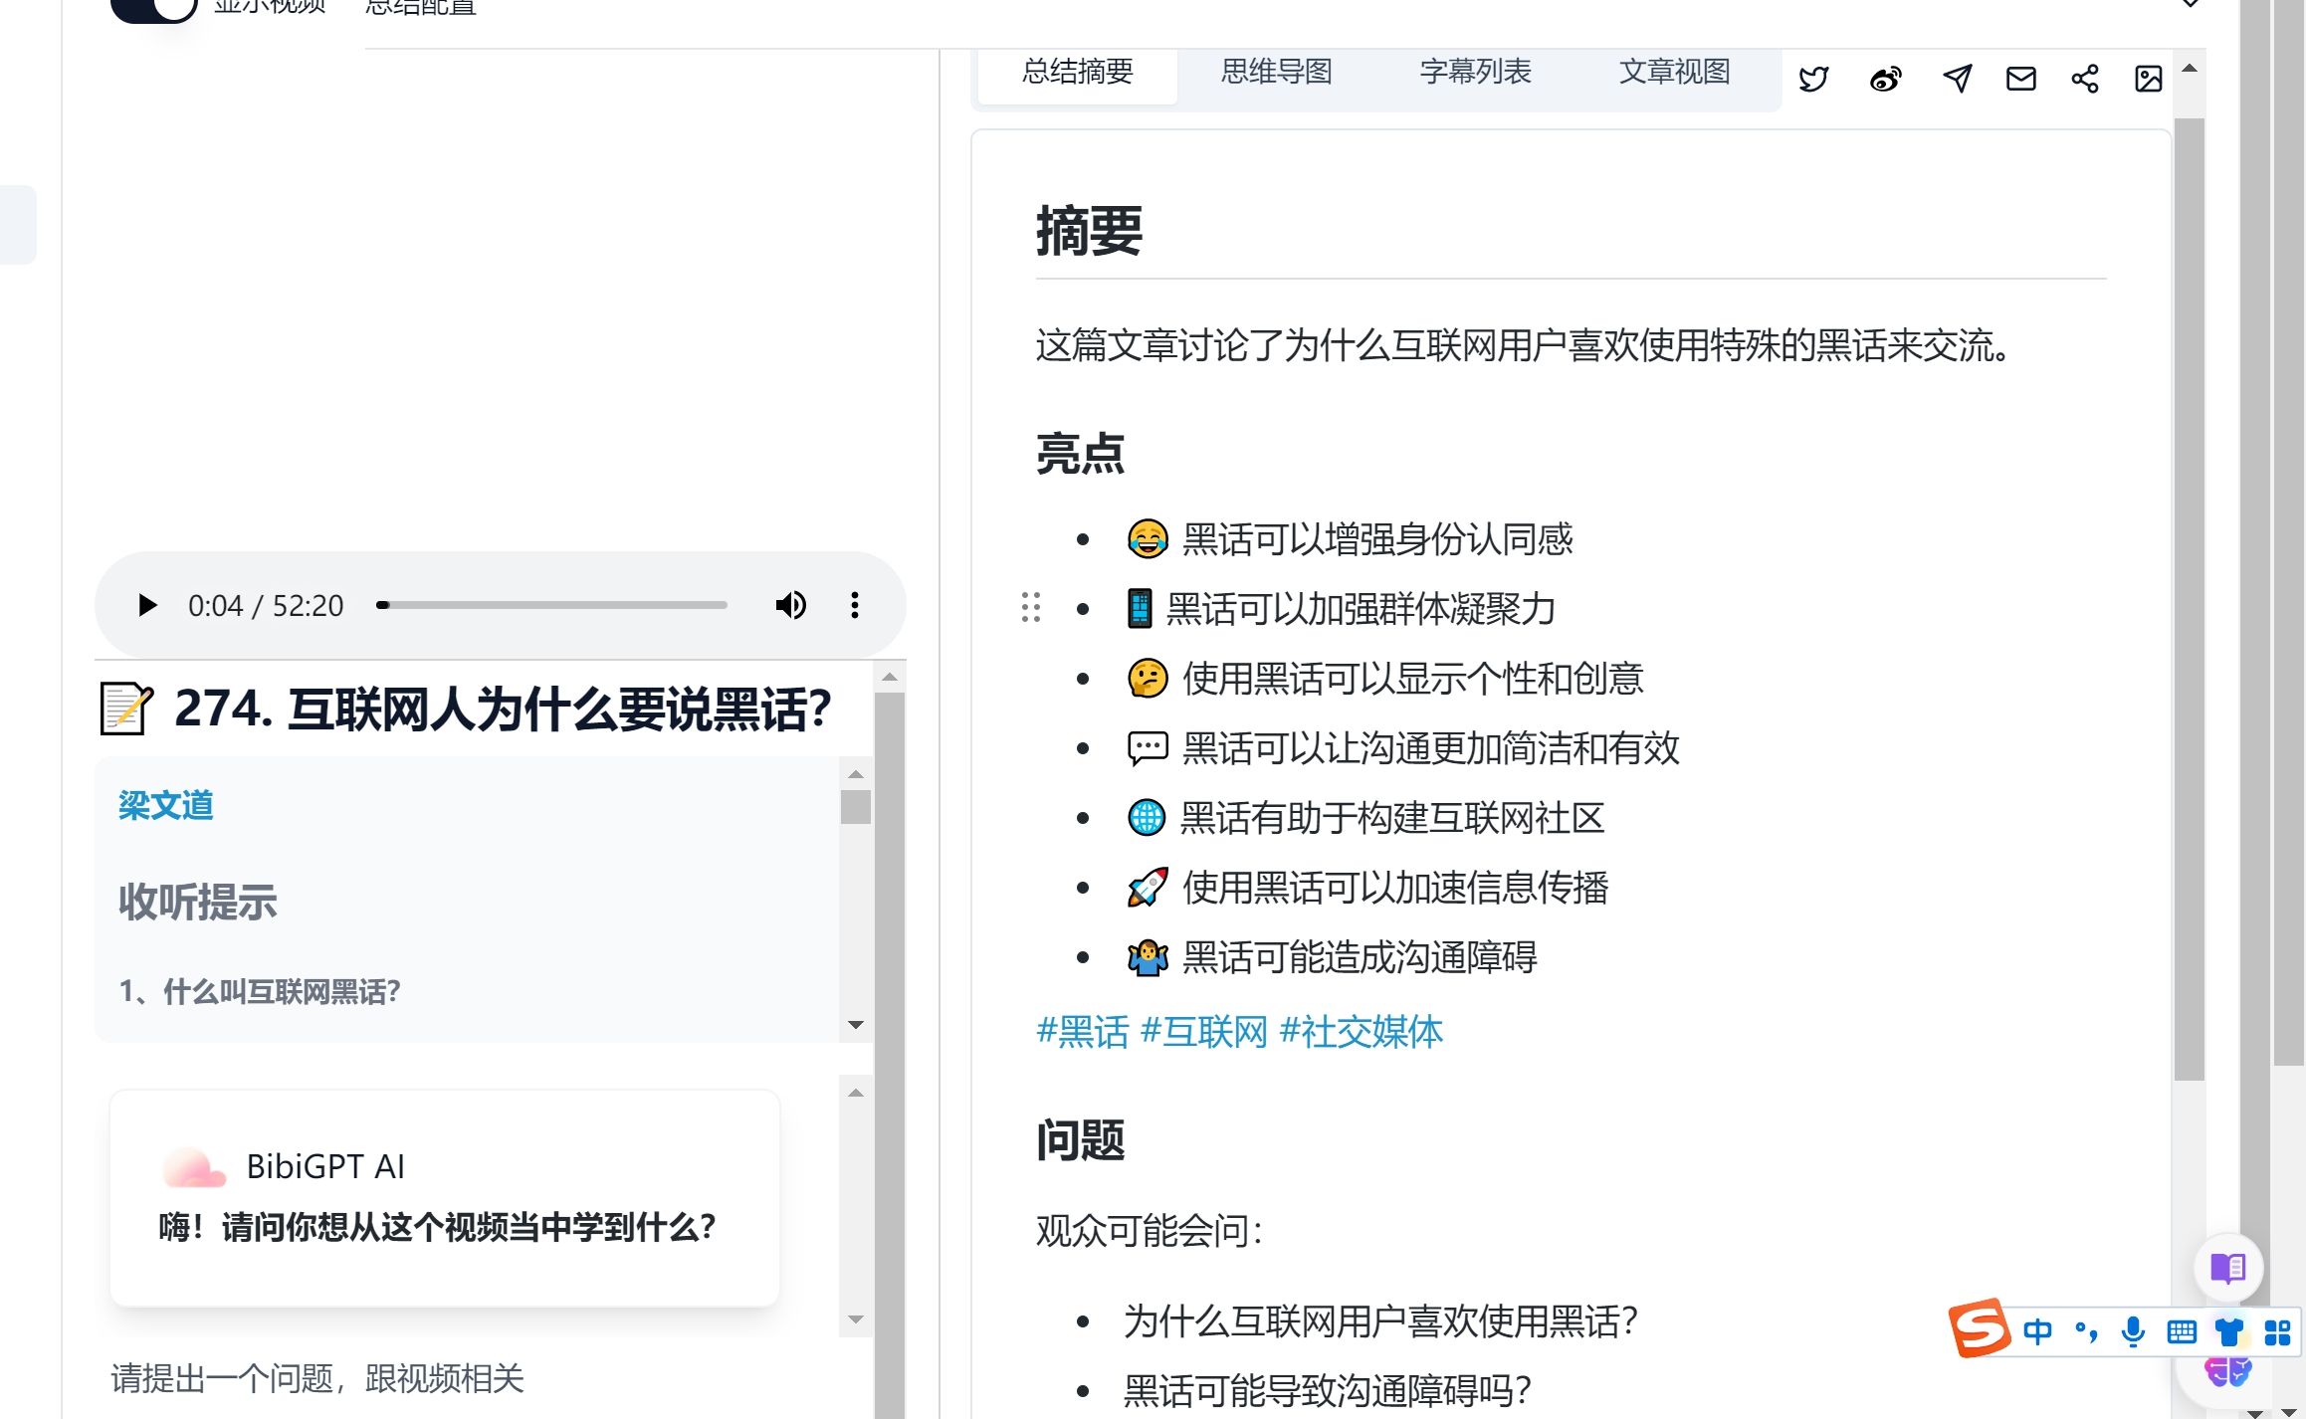Toggle Sogou IME Chinese/English mode
This screenshot has width=2306, height=1419.
(2037, 1331)
